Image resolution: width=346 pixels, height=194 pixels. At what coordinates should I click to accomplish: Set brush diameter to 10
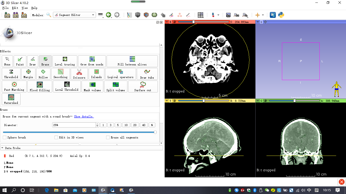tap(126, 125)
